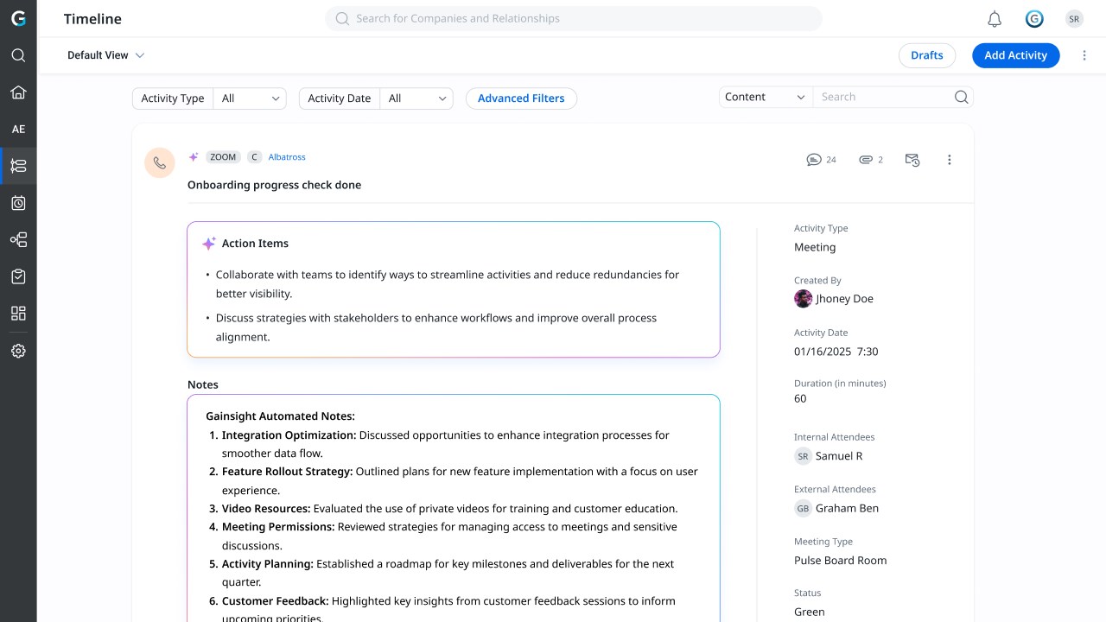
Task: Click the Feature Rollout Strategy note item
Action: (x=454, y=481)
